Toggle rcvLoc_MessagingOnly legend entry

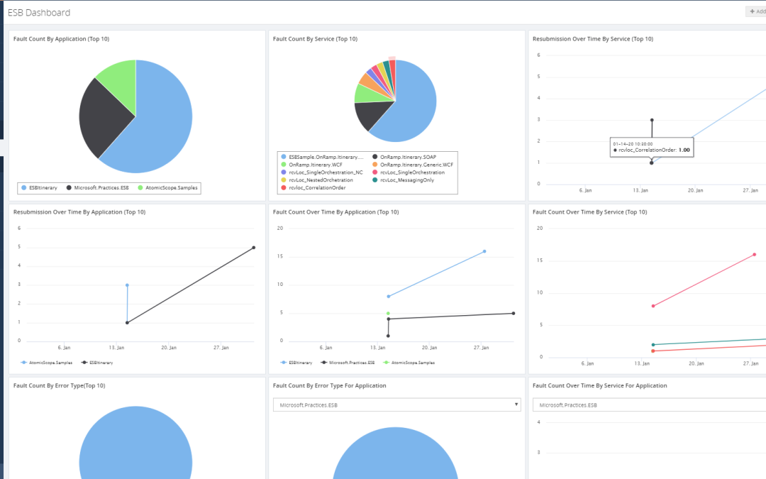[403, 180]
